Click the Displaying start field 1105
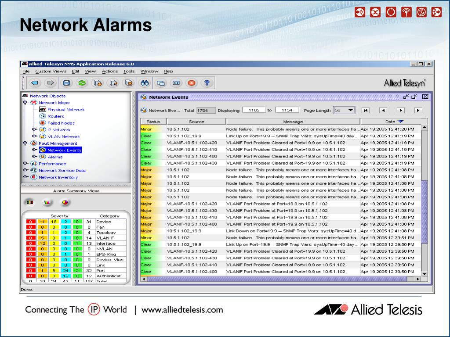This screenshot has width=450, height=337. [x=254, y=110]
